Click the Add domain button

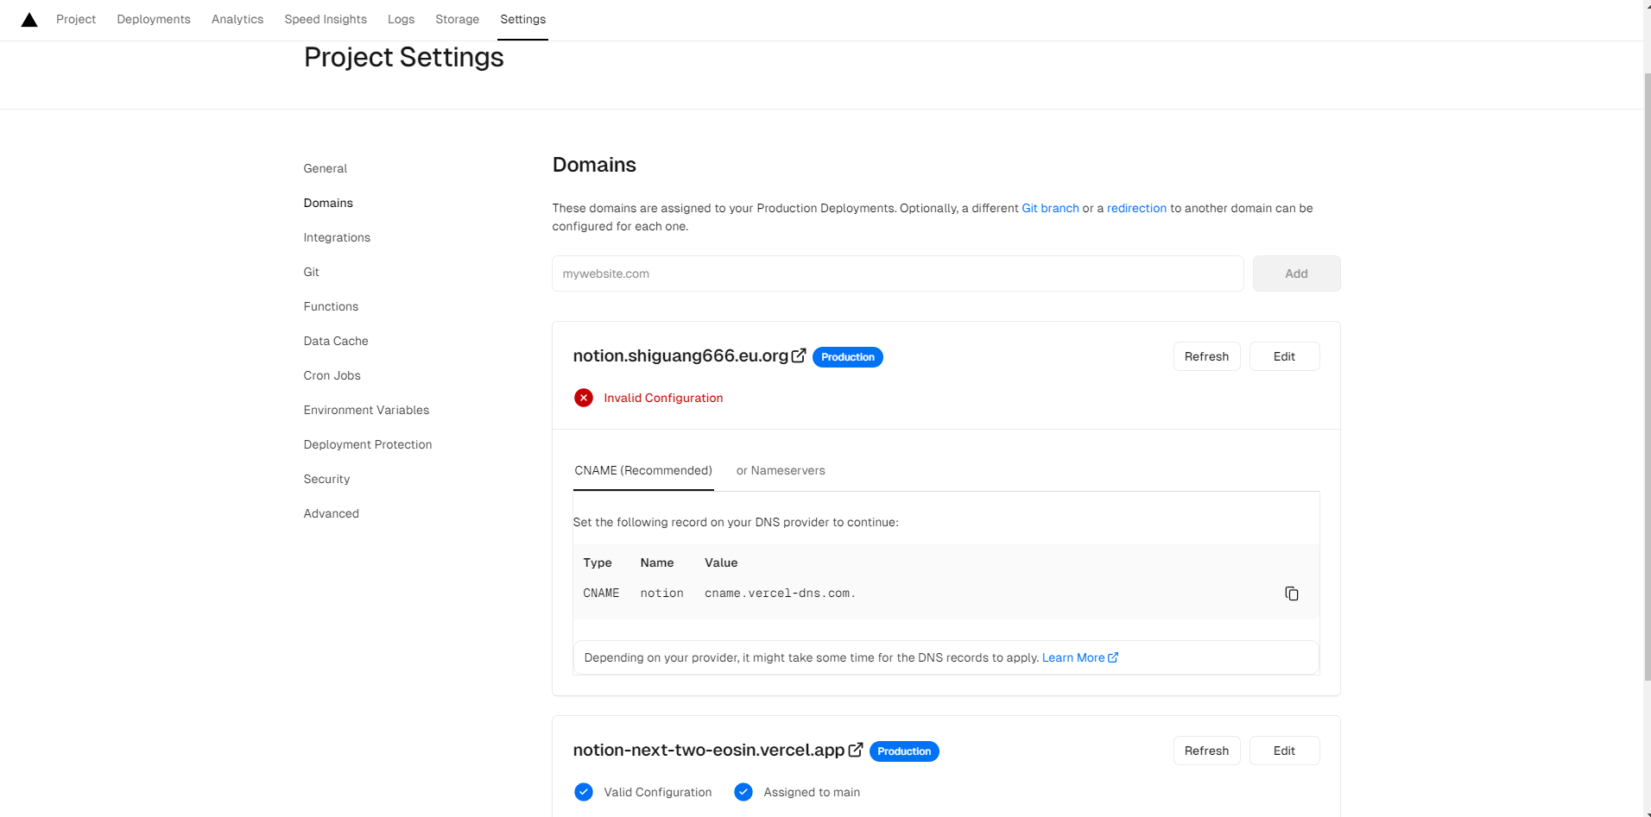coord(1296,273)
